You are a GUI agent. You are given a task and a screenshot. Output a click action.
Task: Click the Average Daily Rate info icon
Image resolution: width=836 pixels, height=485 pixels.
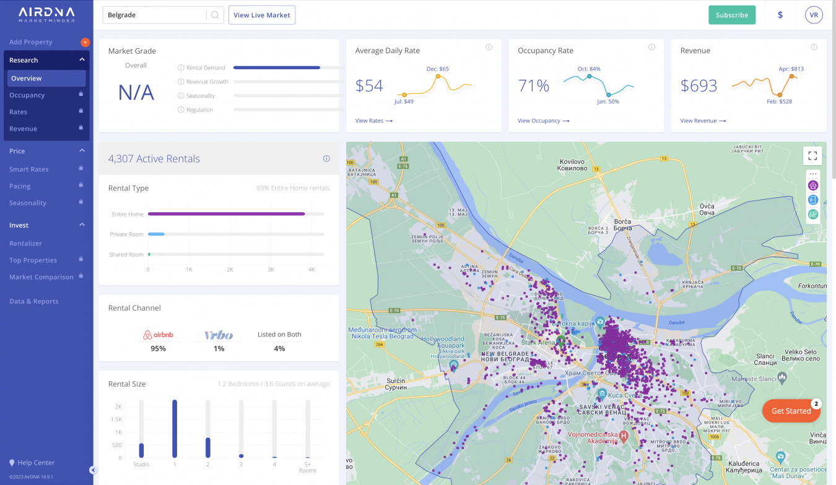point(489,48)
